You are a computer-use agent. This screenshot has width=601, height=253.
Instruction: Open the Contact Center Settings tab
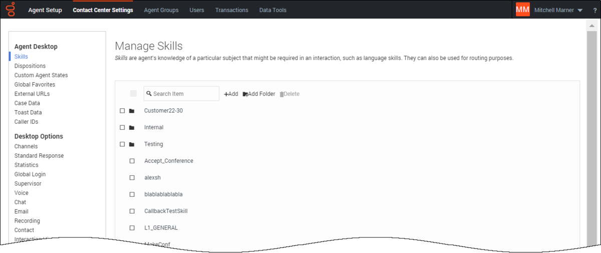tap(103, 10)
